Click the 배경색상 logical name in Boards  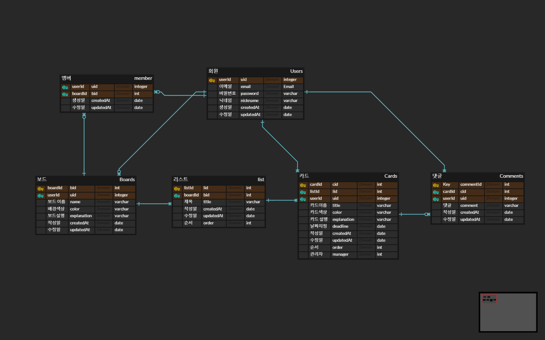(56, 209)
